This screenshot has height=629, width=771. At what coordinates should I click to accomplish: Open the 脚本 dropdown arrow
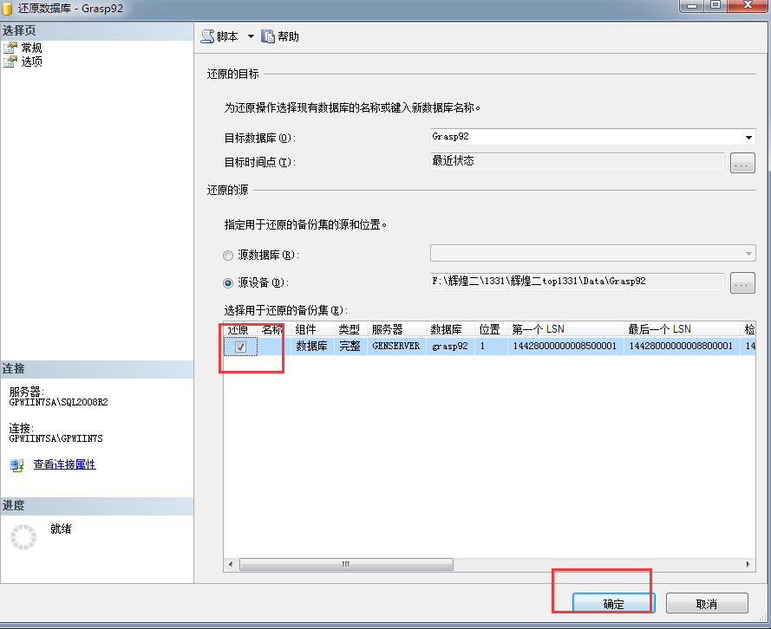click(251, 36)
